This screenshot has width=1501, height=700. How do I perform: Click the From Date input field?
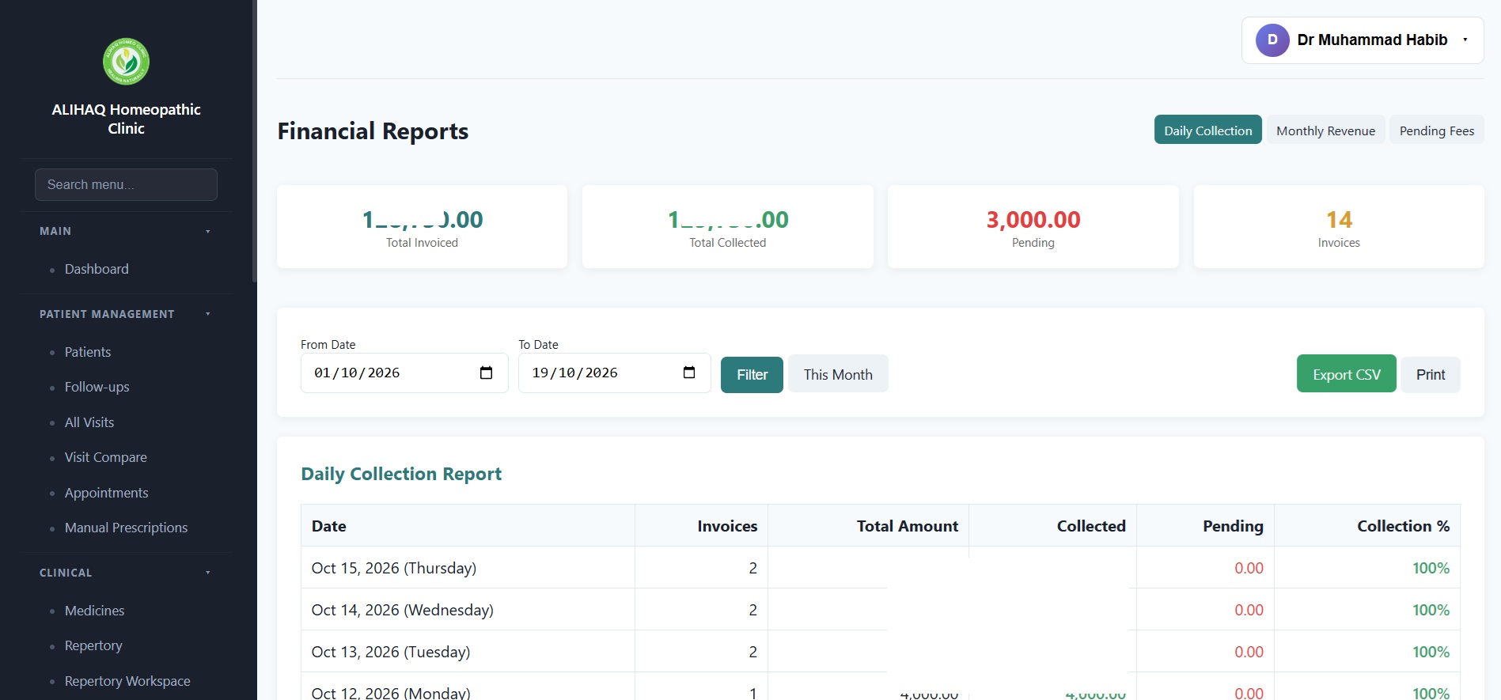404,373
